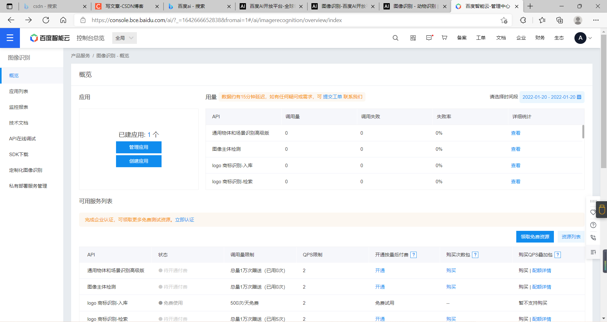Open the tab actions icon at top-left
Viewport: 607px width, 322px height.
point(9,6)
